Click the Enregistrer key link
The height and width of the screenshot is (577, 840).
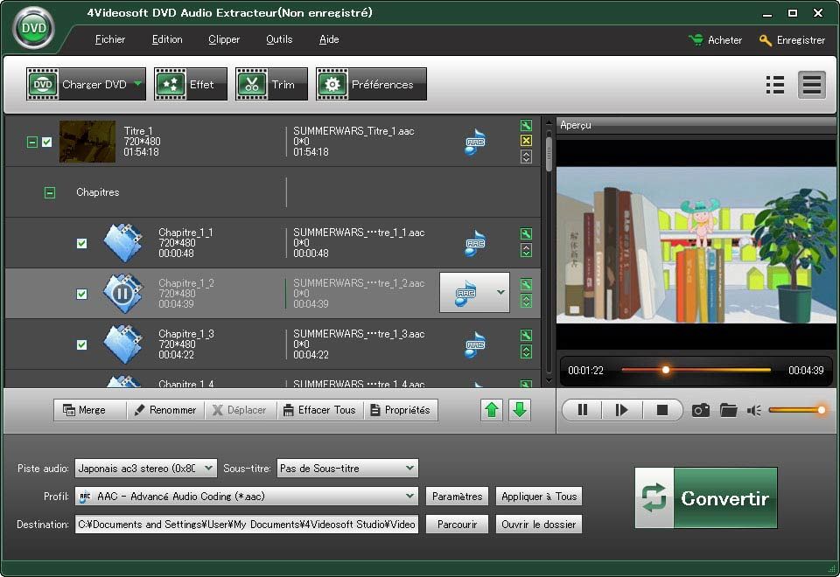793,40
